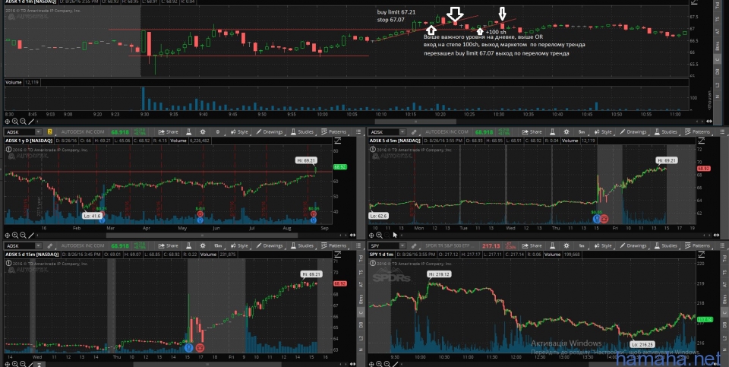Click zoom in magnifier under top ADSK chart
The image size is (729, 367).
pyautogui.click(x=15, y=122)
